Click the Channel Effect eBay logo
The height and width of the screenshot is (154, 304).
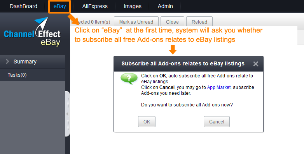32,32
